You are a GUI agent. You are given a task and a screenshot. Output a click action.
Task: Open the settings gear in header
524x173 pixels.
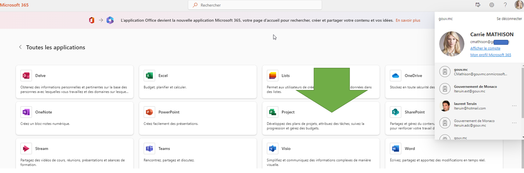pyautogui.click(x=491, y=5)
